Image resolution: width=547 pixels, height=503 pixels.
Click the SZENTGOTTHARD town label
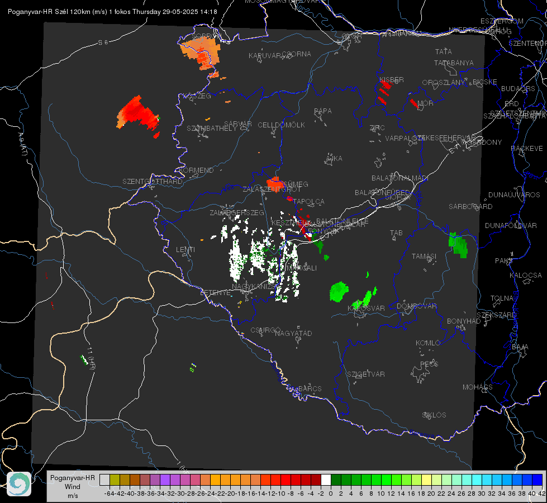coord(153,182)
